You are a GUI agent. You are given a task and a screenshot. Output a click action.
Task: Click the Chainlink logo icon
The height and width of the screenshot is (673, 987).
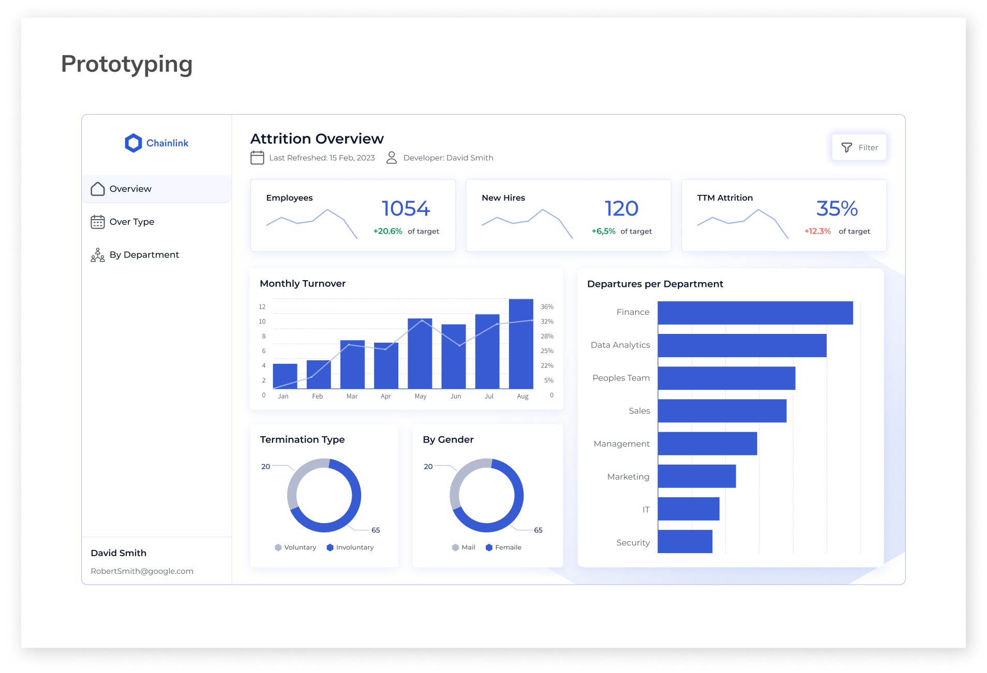133,143
